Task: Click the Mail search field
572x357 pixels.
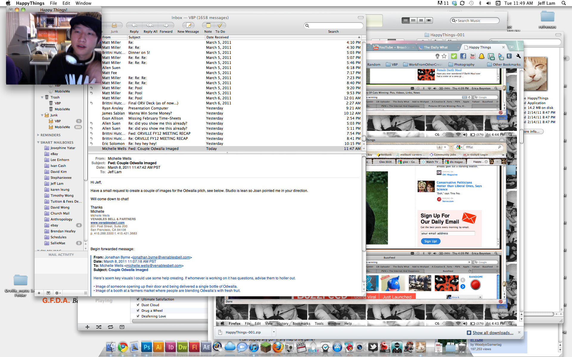Action: [334, 26]
